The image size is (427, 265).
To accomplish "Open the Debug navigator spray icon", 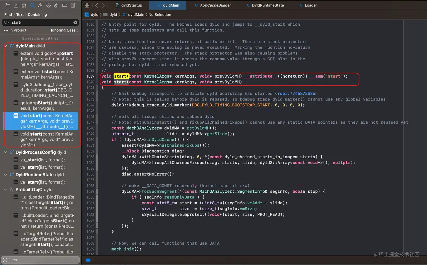I will [56, 5].
